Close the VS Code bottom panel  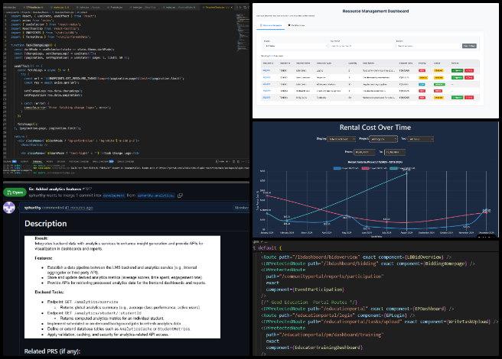point(246,162)
